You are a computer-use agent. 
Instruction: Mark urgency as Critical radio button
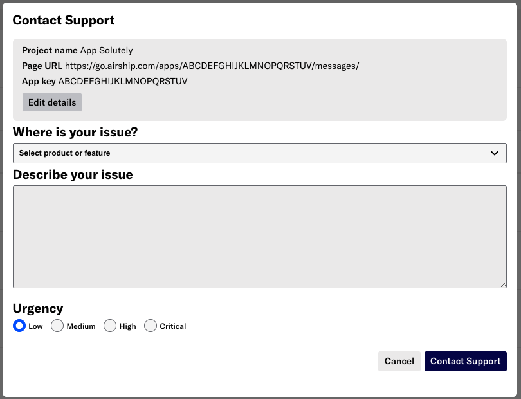click(151, 326)
